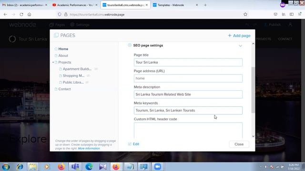Click Publish in Webnode toolbar

(x=272, y=25)
